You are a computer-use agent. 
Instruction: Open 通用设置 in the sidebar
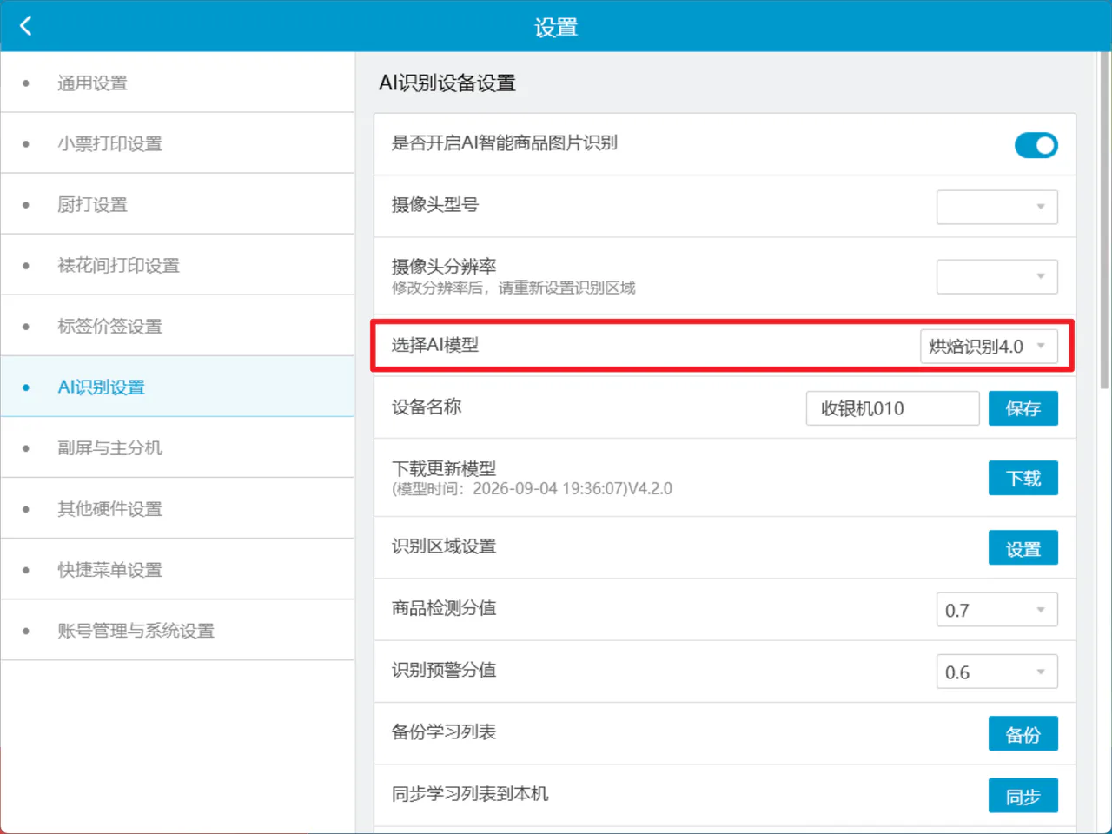coord(177,83)
